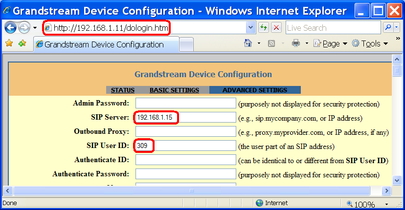This screenshot has width=405, height=210.
Task: Click the SIP Server field
Action: click(x=186, y=117)
